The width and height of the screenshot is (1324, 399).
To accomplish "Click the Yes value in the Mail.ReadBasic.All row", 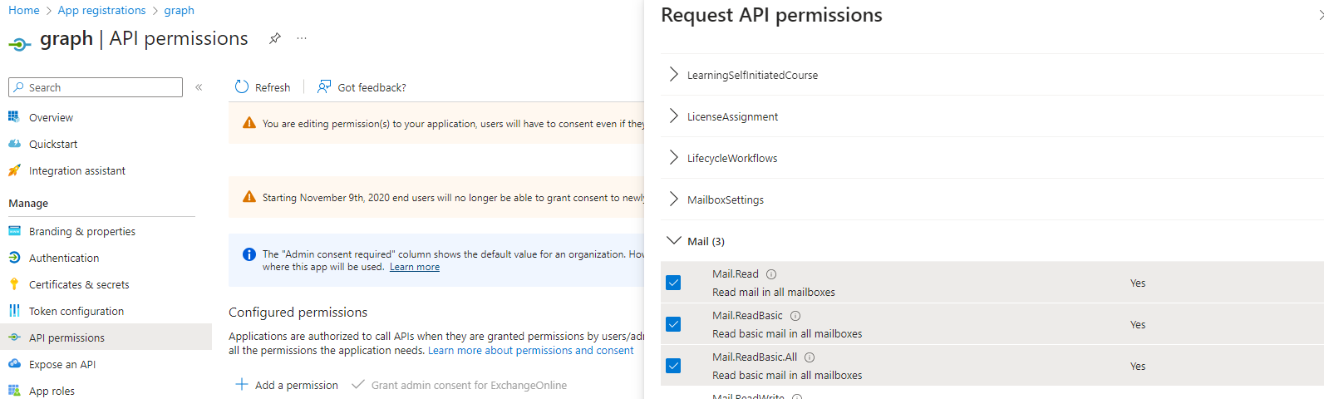I will (1138, 366).
